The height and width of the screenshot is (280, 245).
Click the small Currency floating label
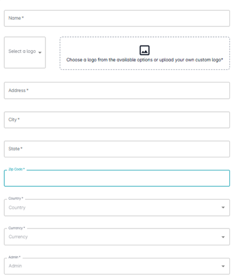coord(17,228)
